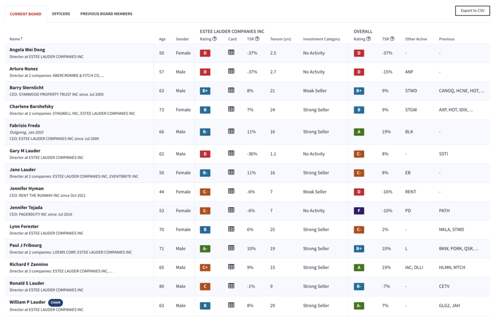Click the Age column header
Image resolution: width=495 pixels, height=319 pixels.
pyautogui.click(x=162, y=39)
